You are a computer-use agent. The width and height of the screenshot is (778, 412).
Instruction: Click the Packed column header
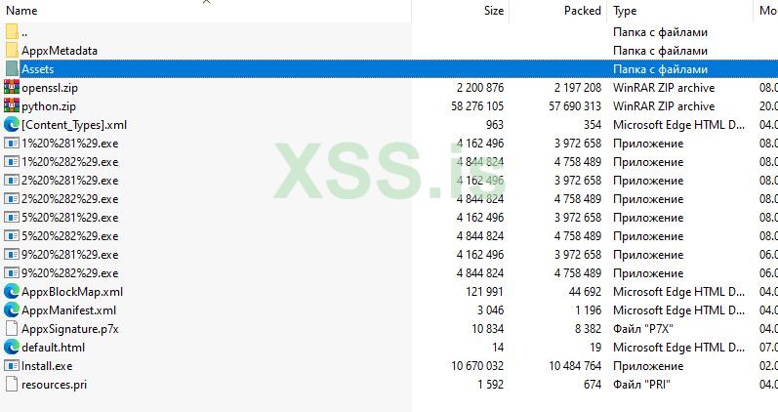(583, 11)
